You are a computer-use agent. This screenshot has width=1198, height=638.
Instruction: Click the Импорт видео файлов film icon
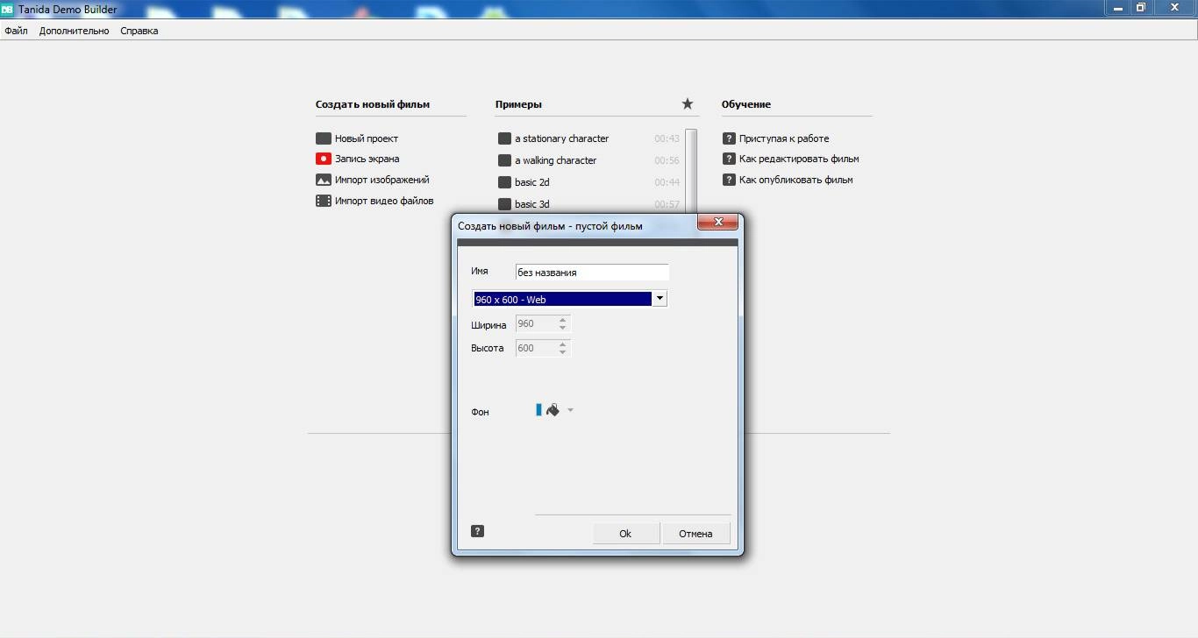point(324,201)
